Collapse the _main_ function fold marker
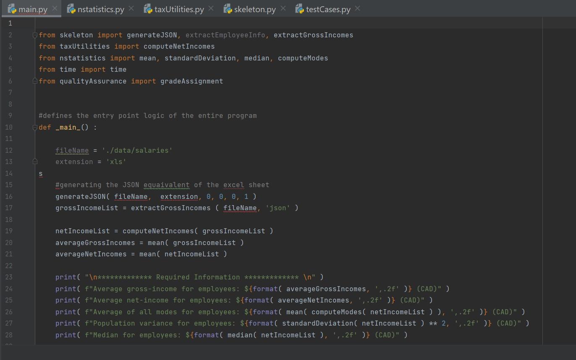The height and width of the screenshot is (360, 576). coord(35,128)
